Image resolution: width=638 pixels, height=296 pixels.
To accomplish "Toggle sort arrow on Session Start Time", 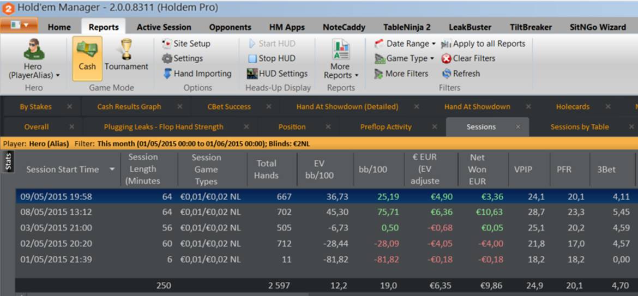I will (112, 169).
